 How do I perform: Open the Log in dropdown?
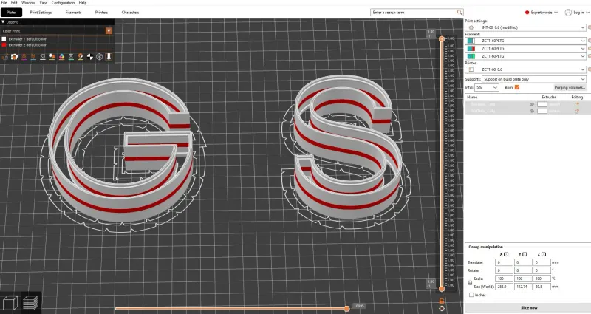click(x=577, y=13)
